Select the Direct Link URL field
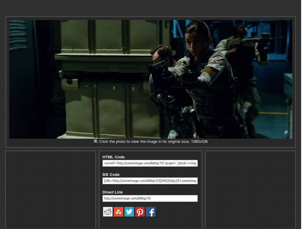Image resolution: width=305 pixels, height=229 pixels. click(150, 198)
